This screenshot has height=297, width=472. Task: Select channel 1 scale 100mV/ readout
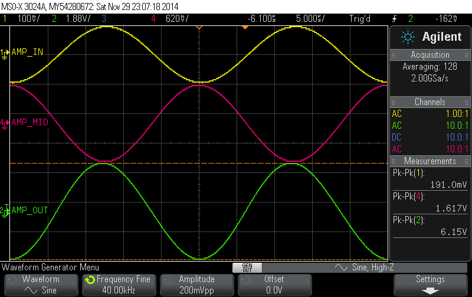coord(28,19)
